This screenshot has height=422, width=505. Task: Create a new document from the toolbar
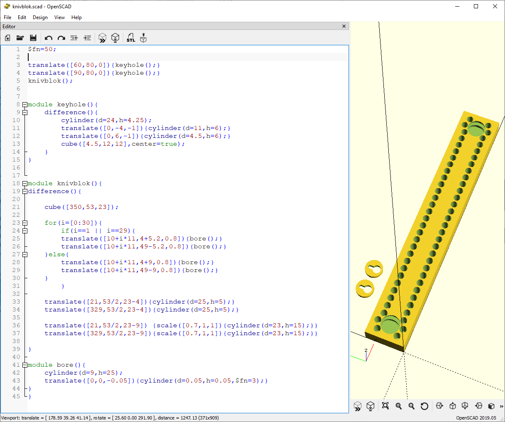[x=7, y=38]
